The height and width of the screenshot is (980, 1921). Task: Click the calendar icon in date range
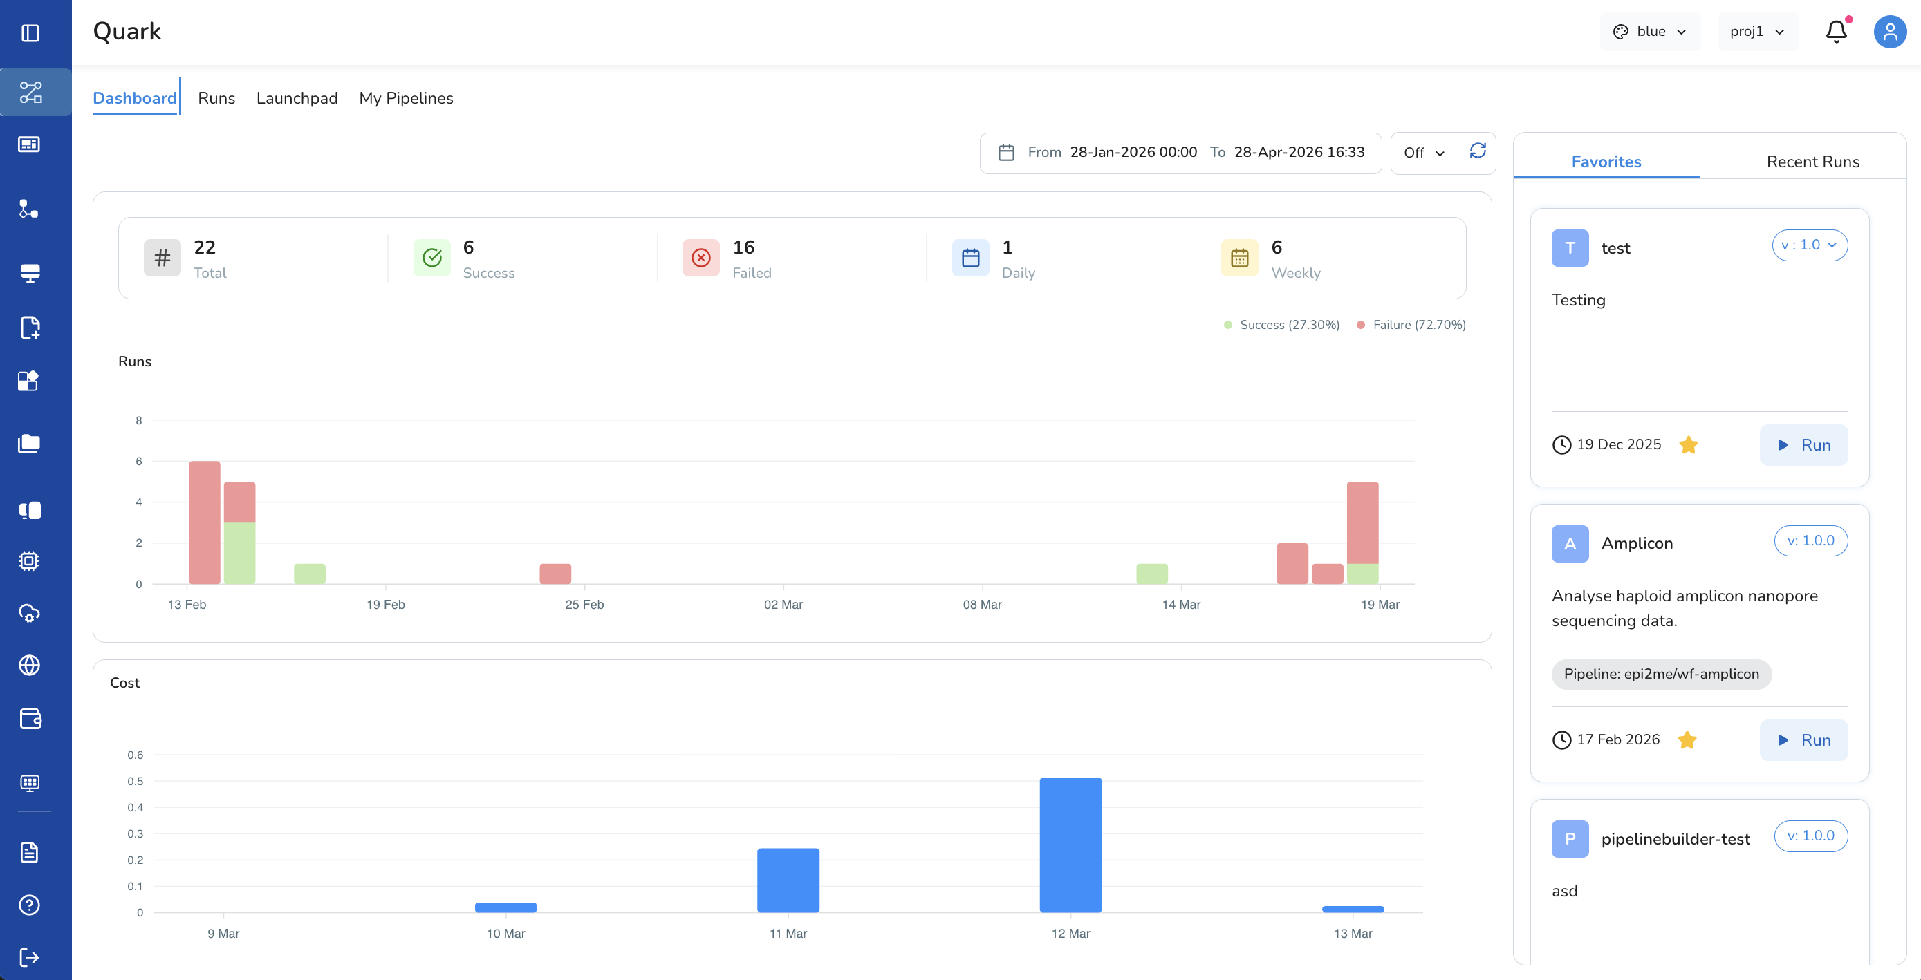coord(1006,153)
